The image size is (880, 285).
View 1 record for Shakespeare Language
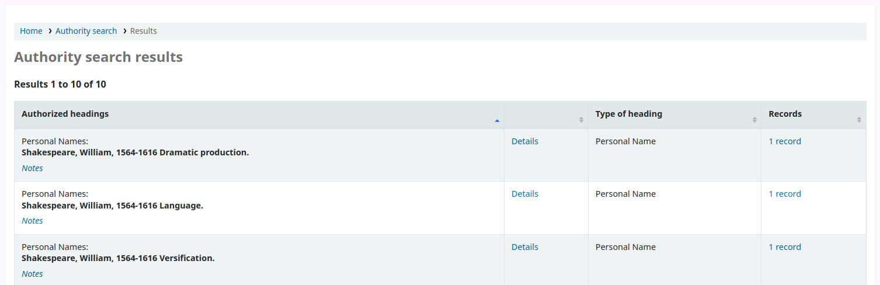click(x=784, y=194)
